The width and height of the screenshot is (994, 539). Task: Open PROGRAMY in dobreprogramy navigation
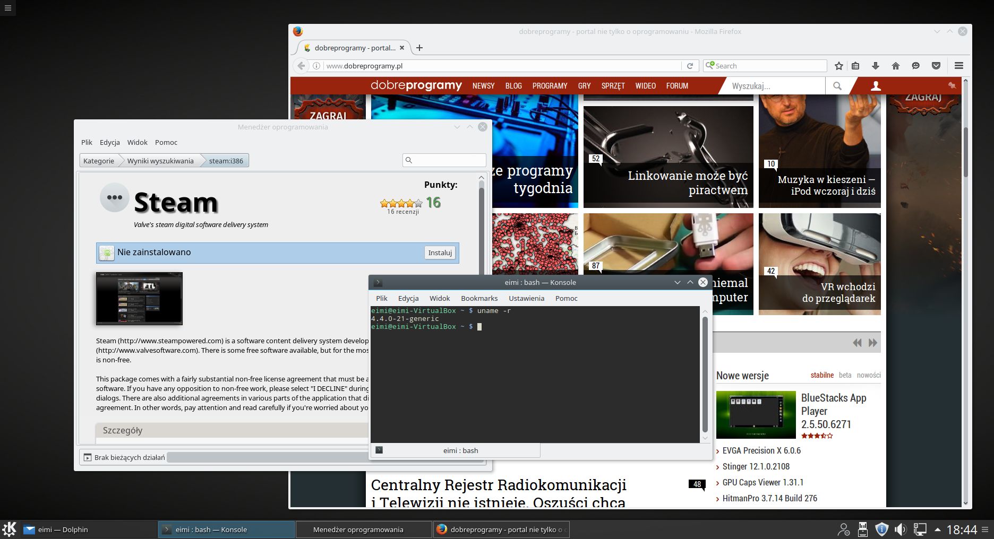coord(550,86)
